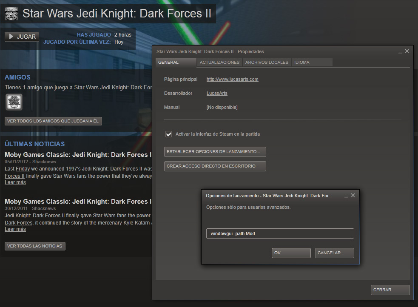
Task: Open the Dark Forces link in second news item
Action: [19, 222]
